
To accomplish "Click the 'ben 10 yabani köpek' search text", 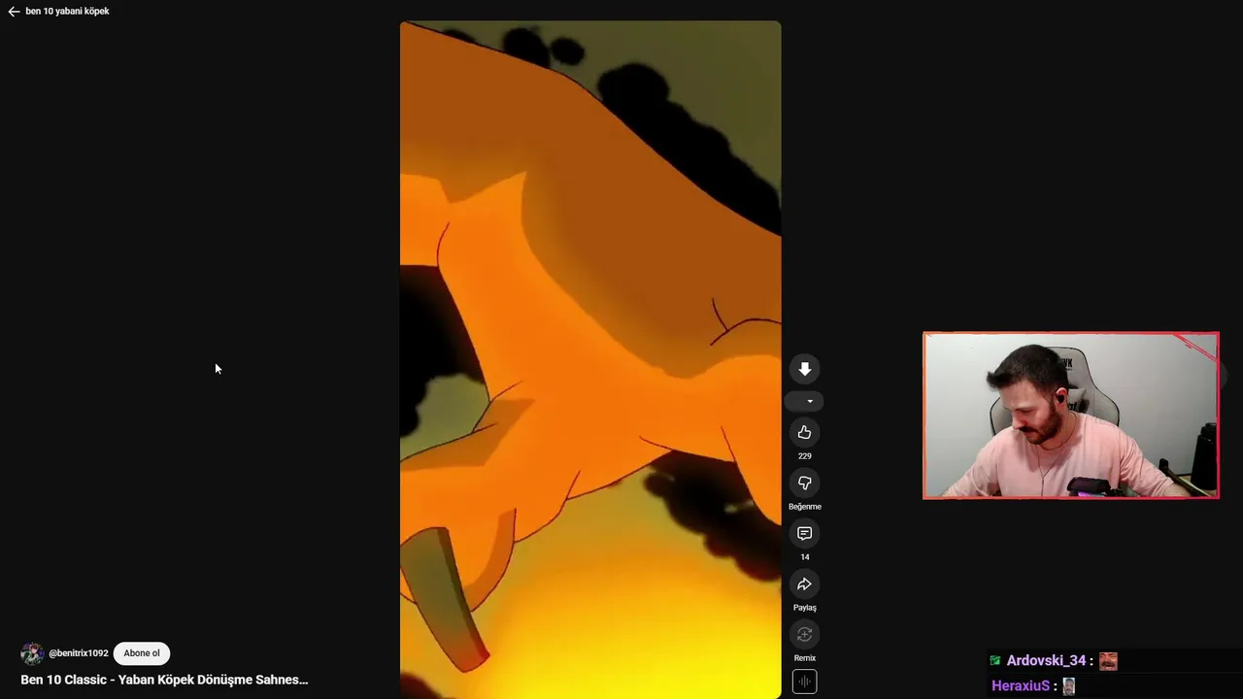I will (67, 12).
